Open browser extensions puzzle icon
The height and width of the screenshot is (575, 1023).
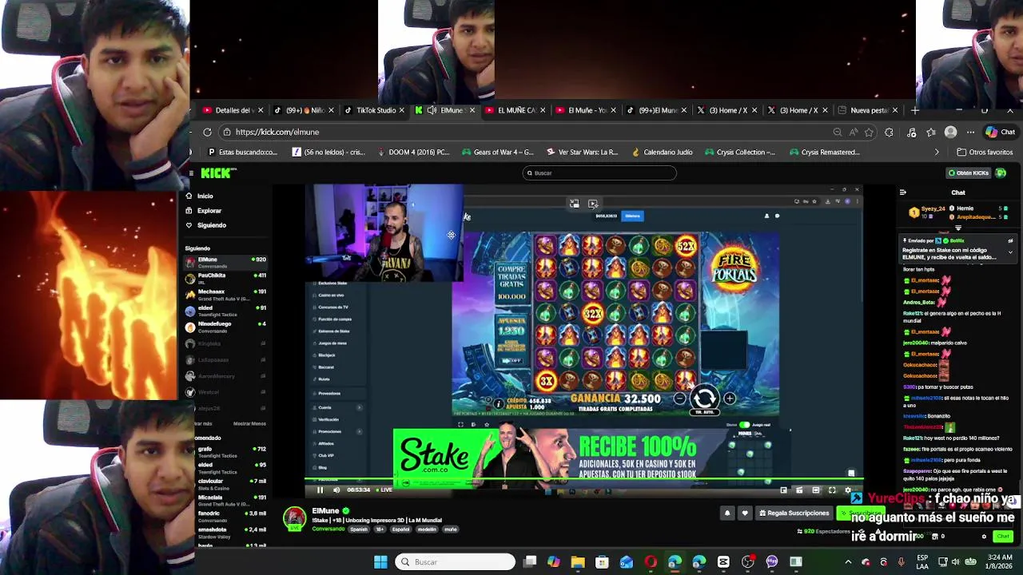click(889, 132)
